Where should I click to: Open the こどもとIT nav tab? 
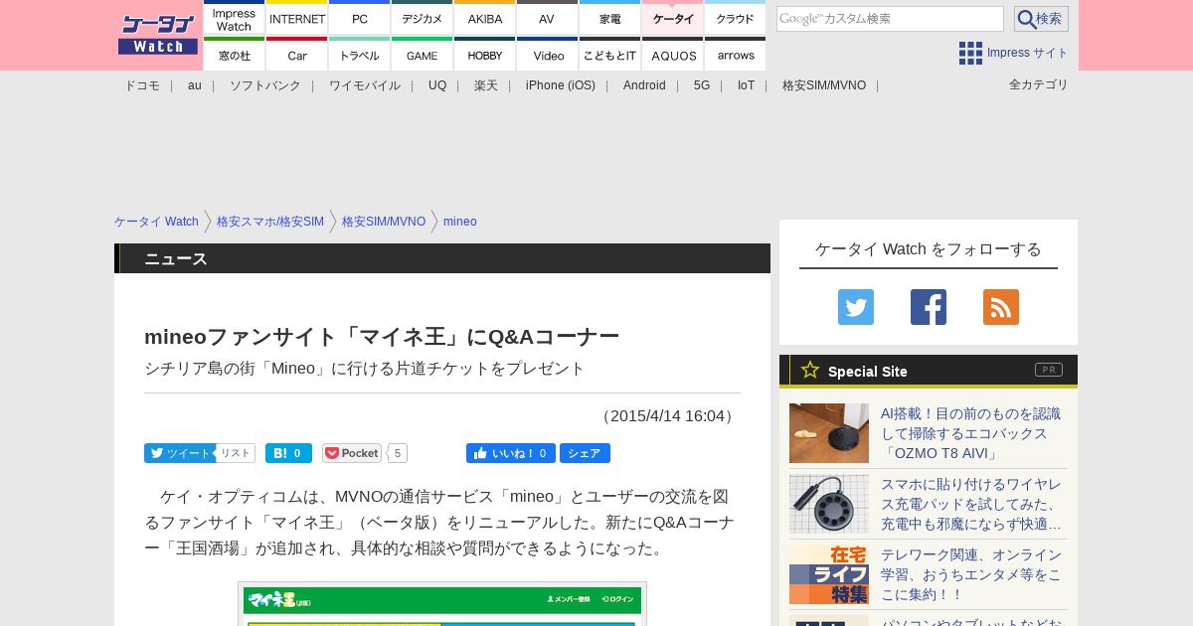[x=610, y=54]
